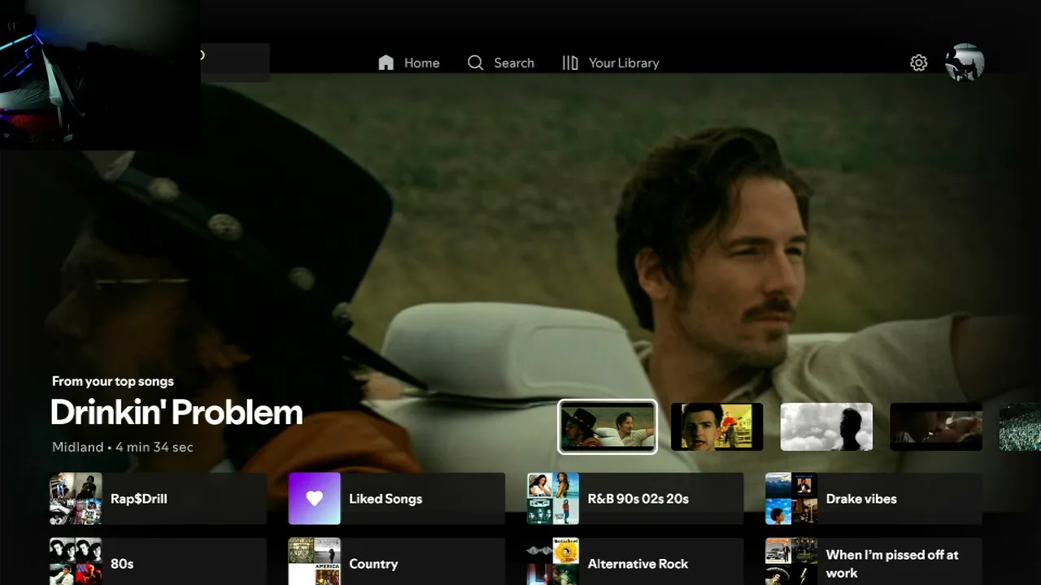Open 'When I'm pissed off at work' playlist
This screenshot has width=1041, height=585.
point(873,561)
